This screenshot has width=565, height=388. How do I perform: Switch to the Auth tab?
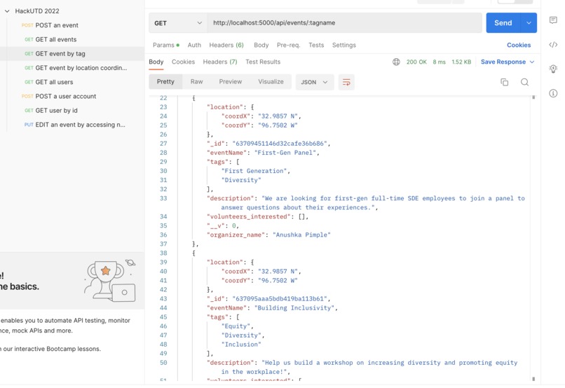tap(194, 45)
